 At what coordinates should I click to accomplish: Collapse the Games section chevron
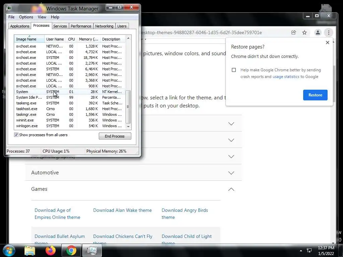(x=231, y=189)
